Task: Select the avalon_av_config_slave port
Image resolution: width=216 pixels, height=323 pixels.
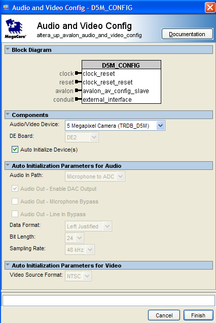Action: (116, 91)
